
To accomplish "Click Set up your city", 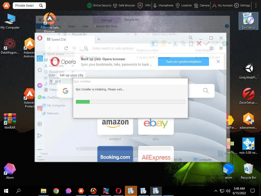I will pos(71,75).
